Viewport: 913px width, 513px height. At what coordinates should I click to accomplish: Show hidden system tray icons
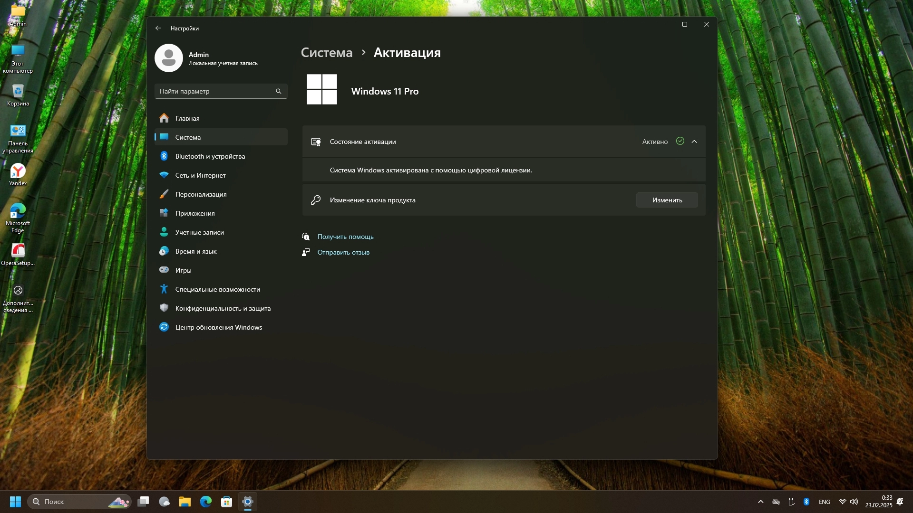761,502
